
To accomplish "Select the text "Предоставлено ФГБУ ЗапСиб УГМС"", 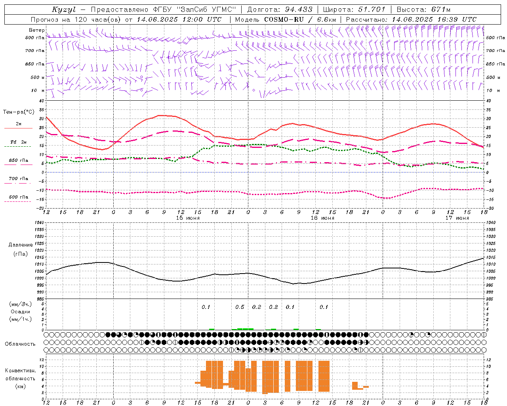I will 163,10.
